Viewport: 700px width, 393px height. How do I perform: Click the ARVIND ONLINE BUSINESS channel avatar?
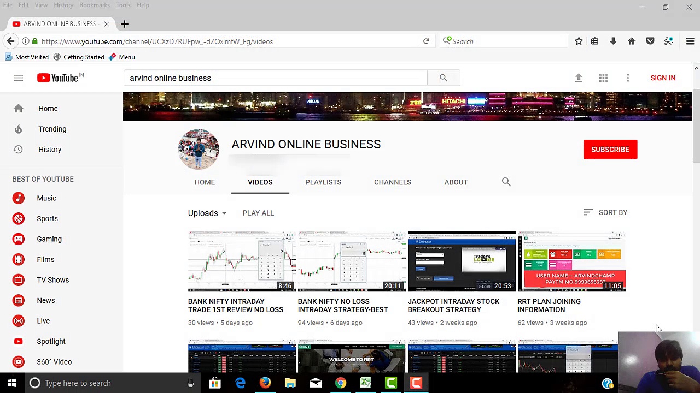tap(199, 149)
